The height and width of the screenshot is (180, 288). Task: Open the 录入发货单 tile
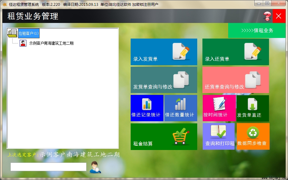164,52
